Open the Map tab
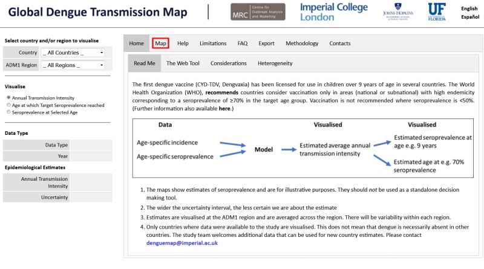The height and width of the screenshot is (269, 484). click(x=160, y=44)
